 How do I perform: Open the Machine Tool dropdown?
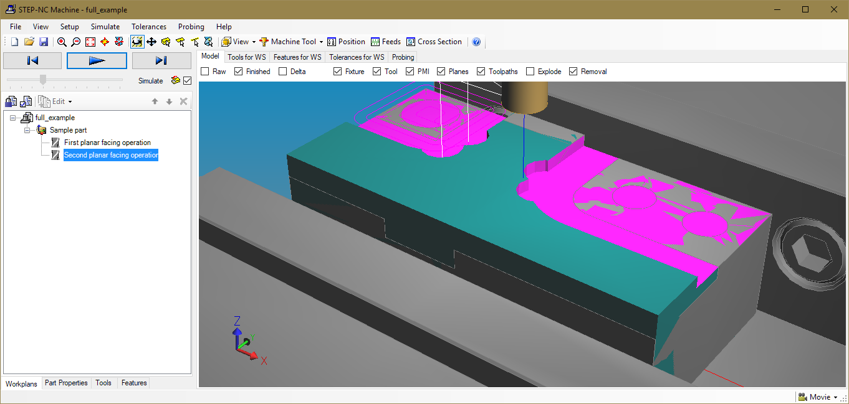click(291, 42)
